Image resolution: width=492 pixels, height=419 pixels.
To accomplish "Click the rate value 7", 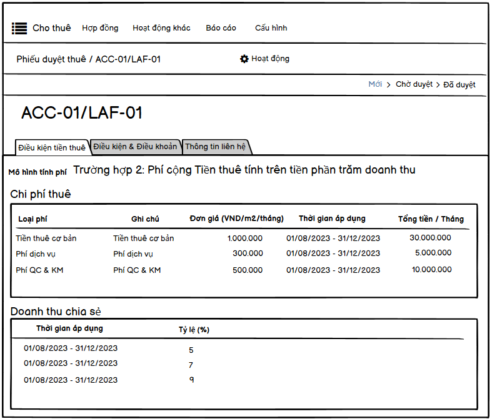I will 191,365.
